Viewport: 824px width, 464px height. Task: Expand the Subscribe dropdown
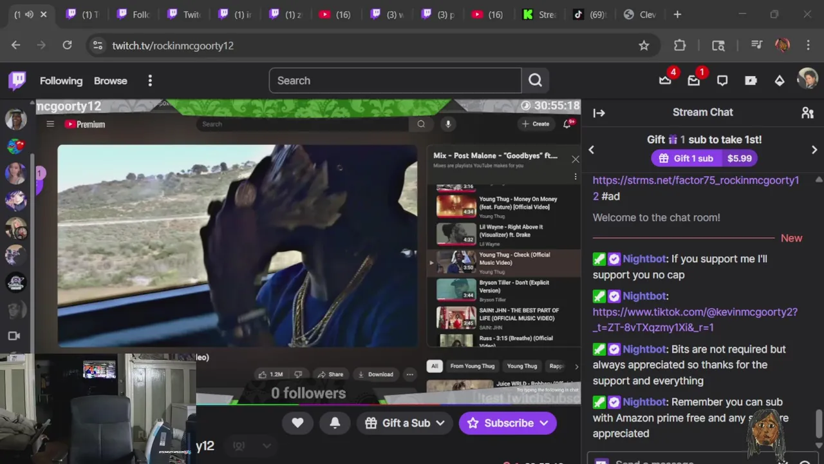click(544, 423)
